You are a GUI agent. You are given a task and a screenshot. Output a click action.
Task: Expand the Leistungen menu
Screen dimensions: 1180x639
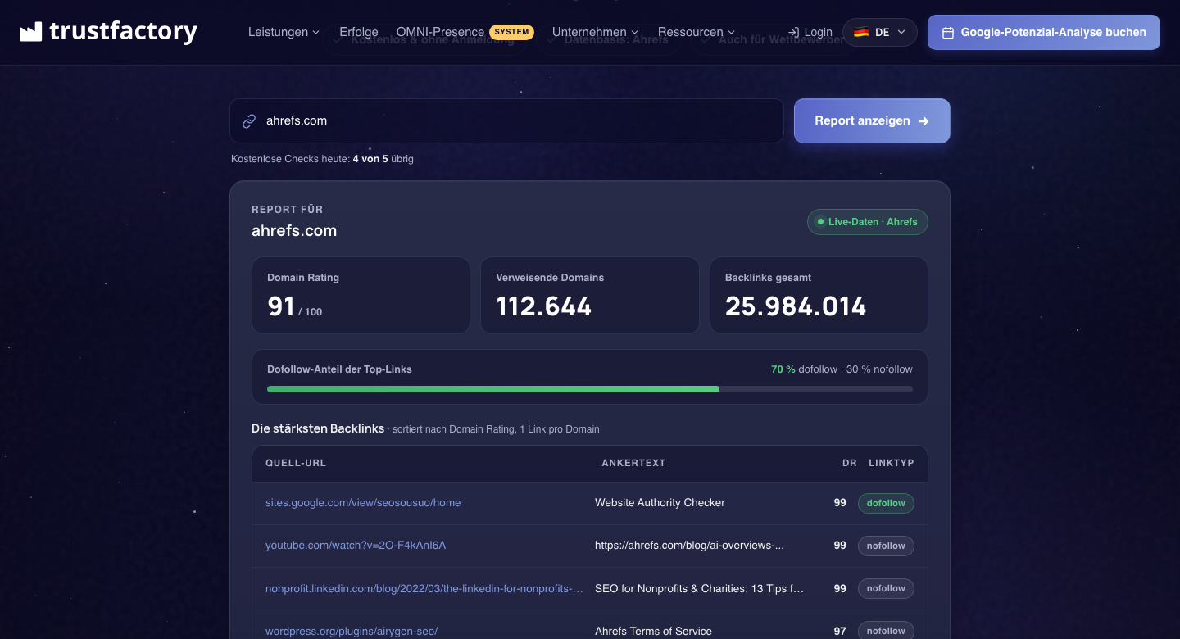tap(284, 32)
